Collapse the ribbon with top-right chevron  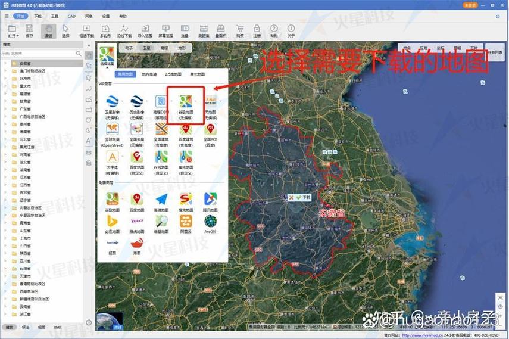[498, 16]
